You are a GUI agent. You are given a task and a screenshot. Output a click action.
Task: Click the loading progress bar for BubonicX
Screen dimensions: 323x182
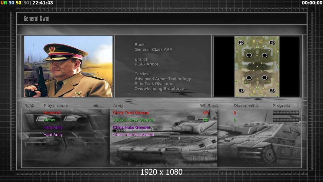286,113
